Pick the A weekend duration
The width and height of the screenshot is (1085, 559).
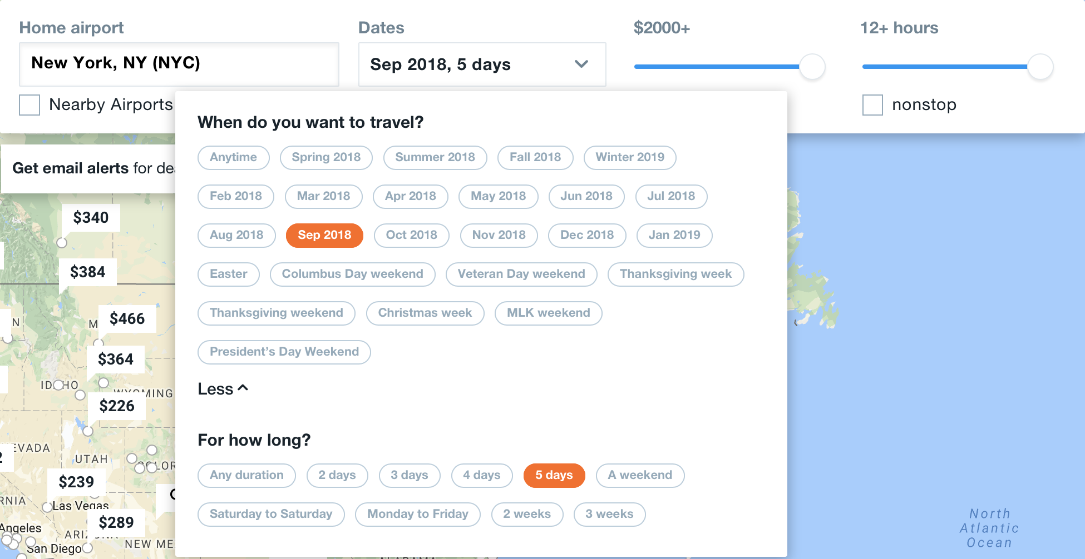pos(640,475)
